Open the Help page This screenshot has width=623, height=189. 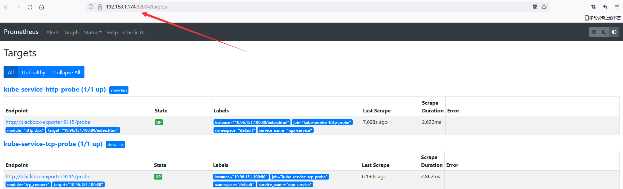pyautogui.click(x=112, y=32)
